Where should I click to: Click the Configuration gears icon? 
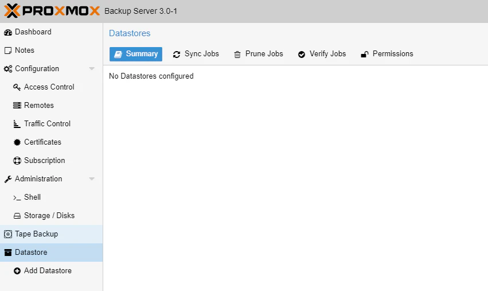coord(8,69)
